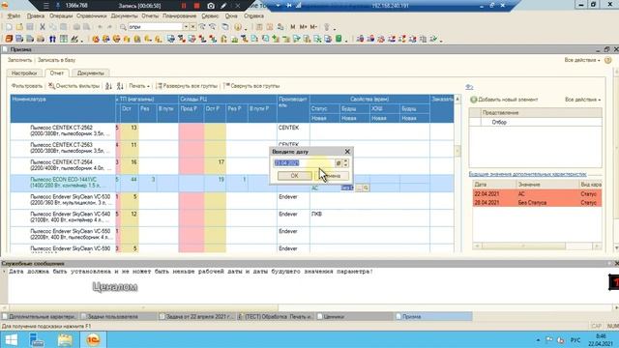Open the Операции menu
This screenshot has width=619, height=348.
pos(61,16)
